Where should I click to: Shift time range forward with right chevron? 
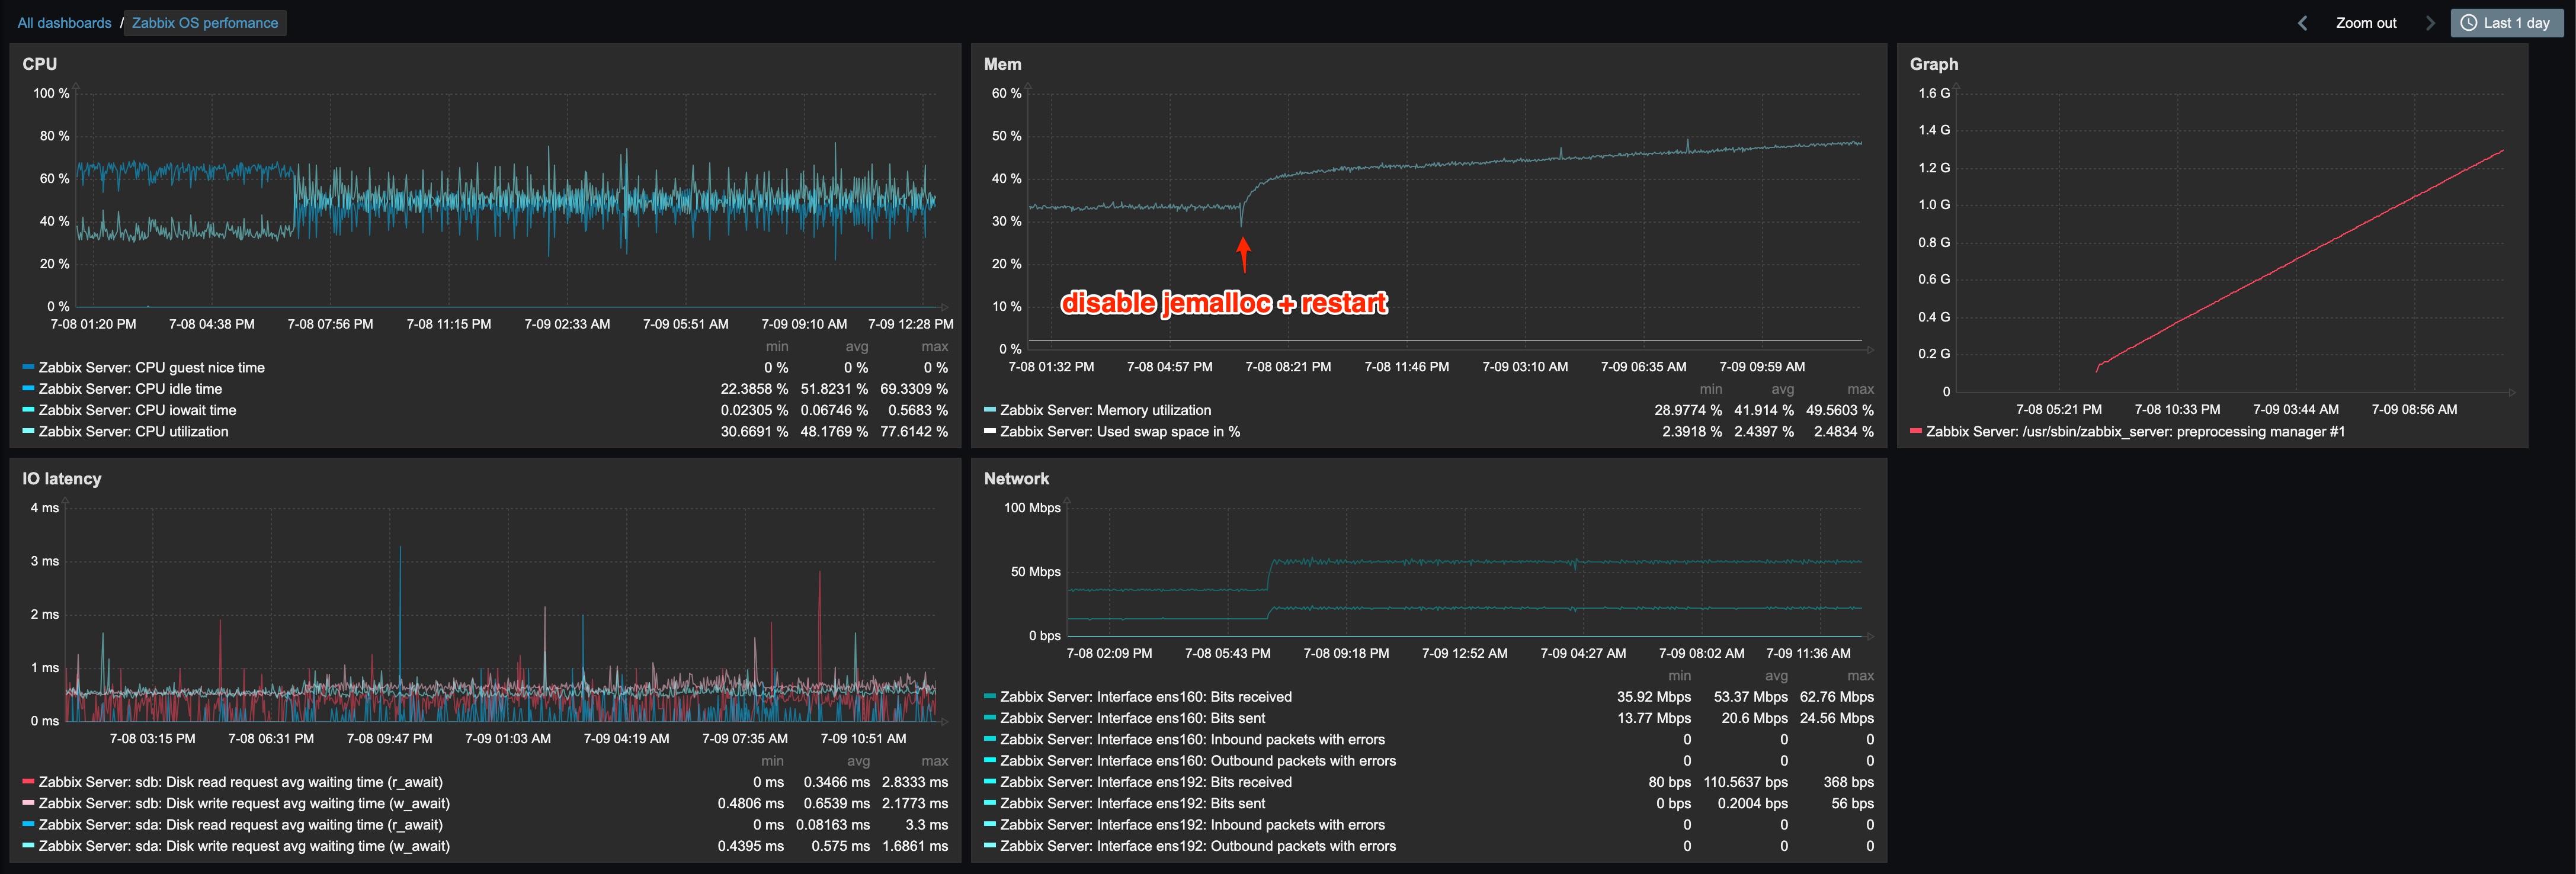pyautogui.click(x=2430, y=23)
